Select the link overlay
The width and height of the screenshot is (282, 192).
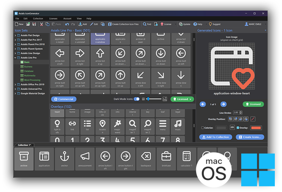click(x=72, y=126)
